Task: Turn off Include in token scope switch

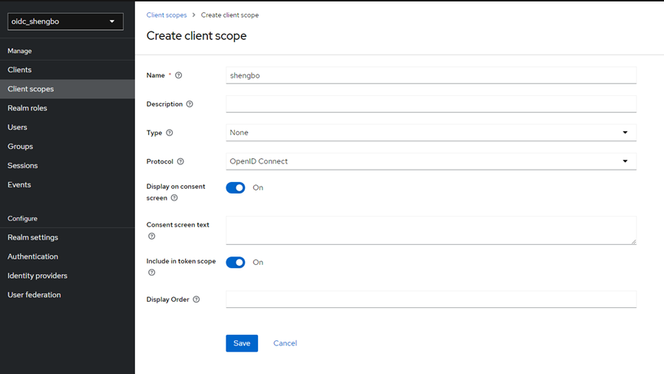Action: (236, 262)
